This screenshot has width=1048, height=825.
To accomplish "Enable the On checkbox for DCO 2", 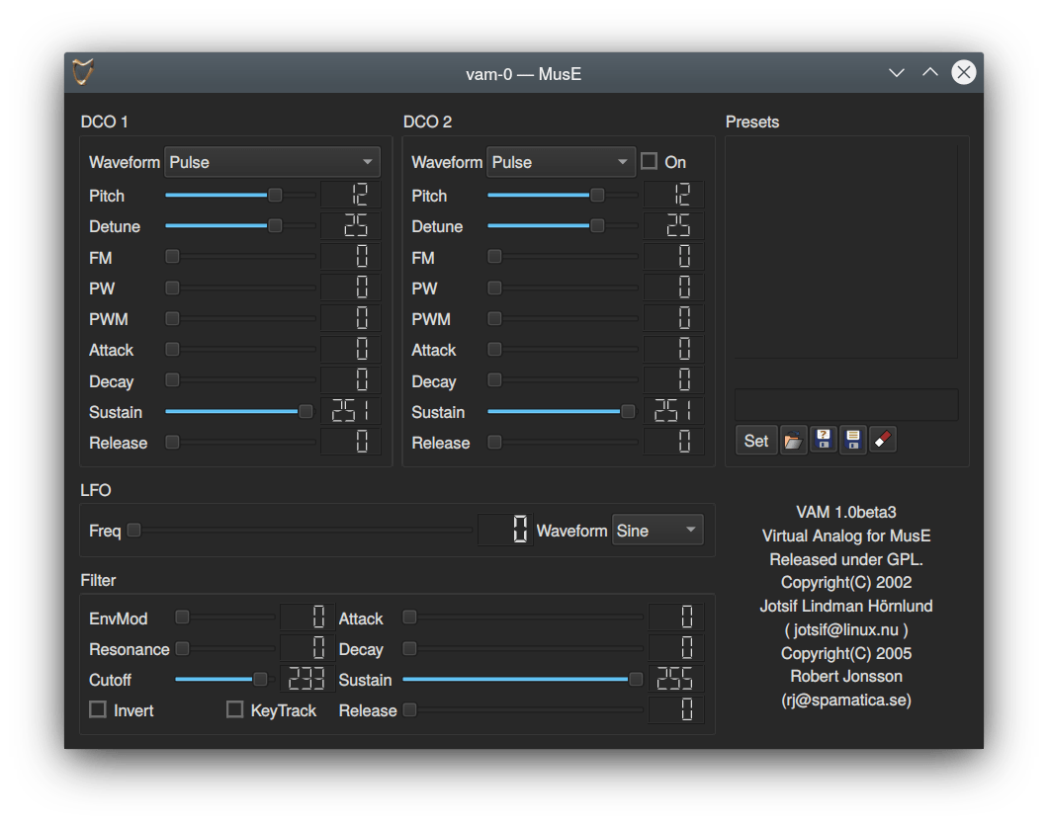I will click(648, 161).
